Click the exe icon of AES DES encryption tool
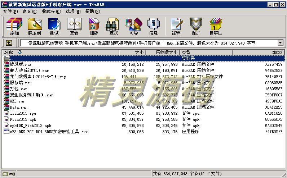The image size is (287, 178). (x=6, y=132)
